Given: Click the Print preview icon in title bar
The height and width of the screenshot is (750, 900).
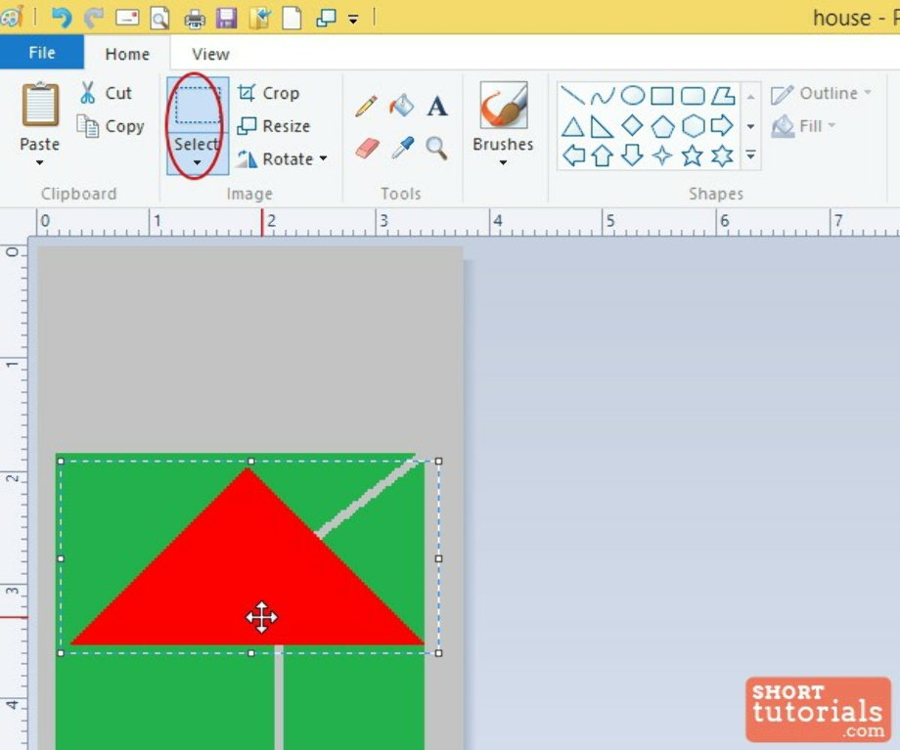Looking at the screenshot, I should 159,18.
